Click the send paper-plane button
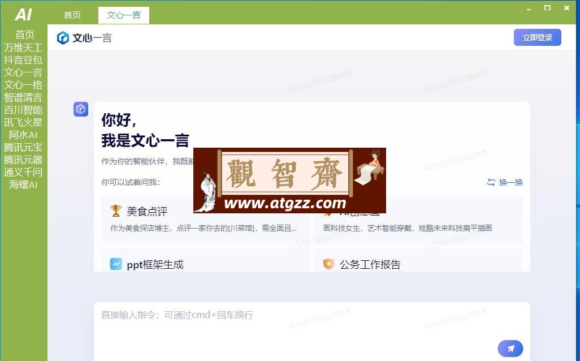The width and height of the screenshot is (580, 361). click(x=510, y=349)
